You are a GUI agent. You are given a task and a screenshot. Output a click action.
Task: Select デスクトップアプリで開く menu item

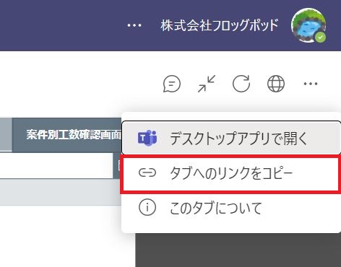click(231, 138)
